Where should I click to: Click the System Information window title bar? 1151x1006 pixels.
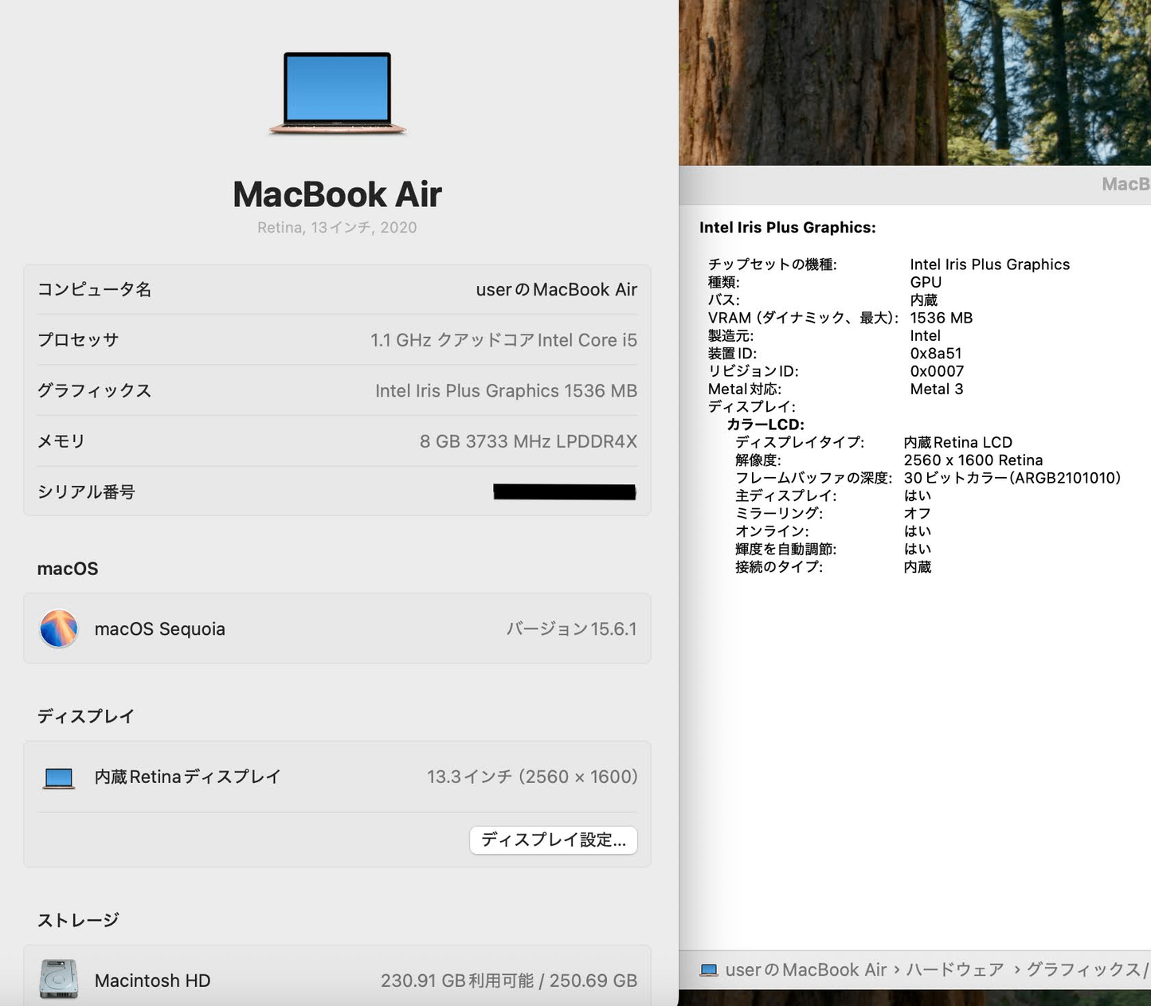pos(914,184)
